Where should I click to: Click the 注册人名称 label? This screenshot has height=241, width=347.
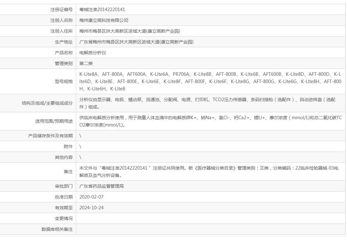(x=62, y=20)
